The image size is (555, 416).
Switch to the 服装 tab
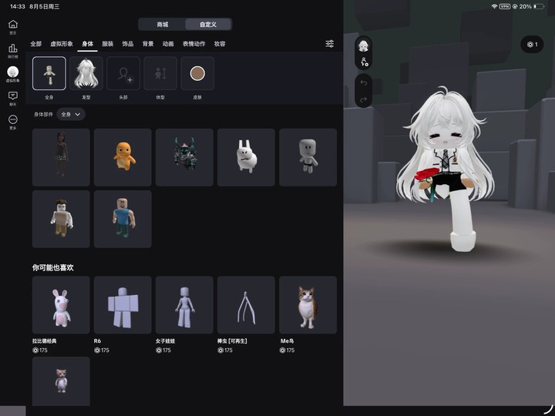108,43
